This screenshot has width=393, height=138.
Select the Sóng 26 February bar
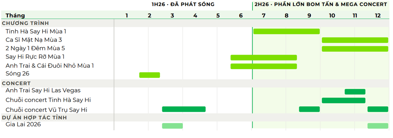point(150,75)
